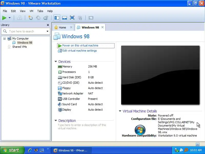Click the orange magnifier tray icon
The image size is (205, 154).
click(x=186, y=150)
